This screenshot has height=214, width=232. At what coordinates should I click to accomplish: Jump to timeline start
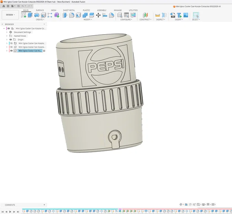pos(2,212)
